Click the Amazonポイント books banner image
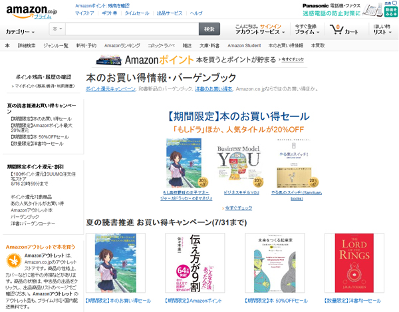Image resolution: width=399 pixels, height=312 pixels. pyautogui.click(x=109, y=60)
